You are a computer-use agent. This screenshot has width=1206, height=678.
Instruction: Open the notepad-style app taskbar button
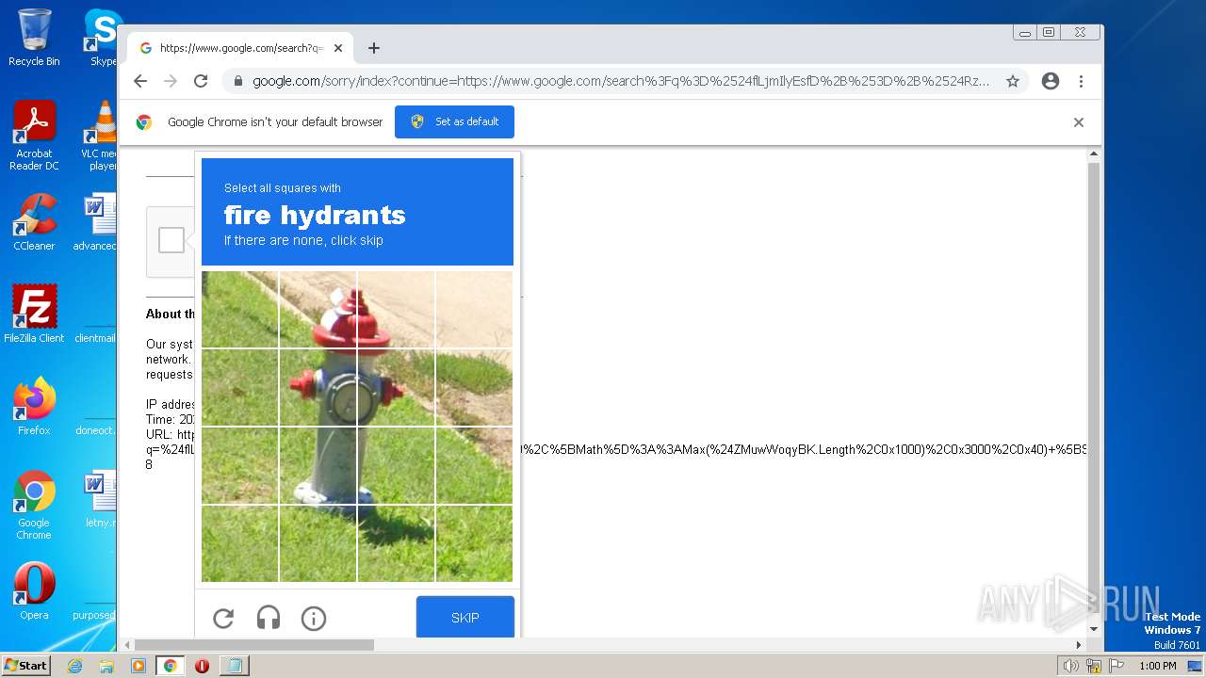[x=234, y=666]
